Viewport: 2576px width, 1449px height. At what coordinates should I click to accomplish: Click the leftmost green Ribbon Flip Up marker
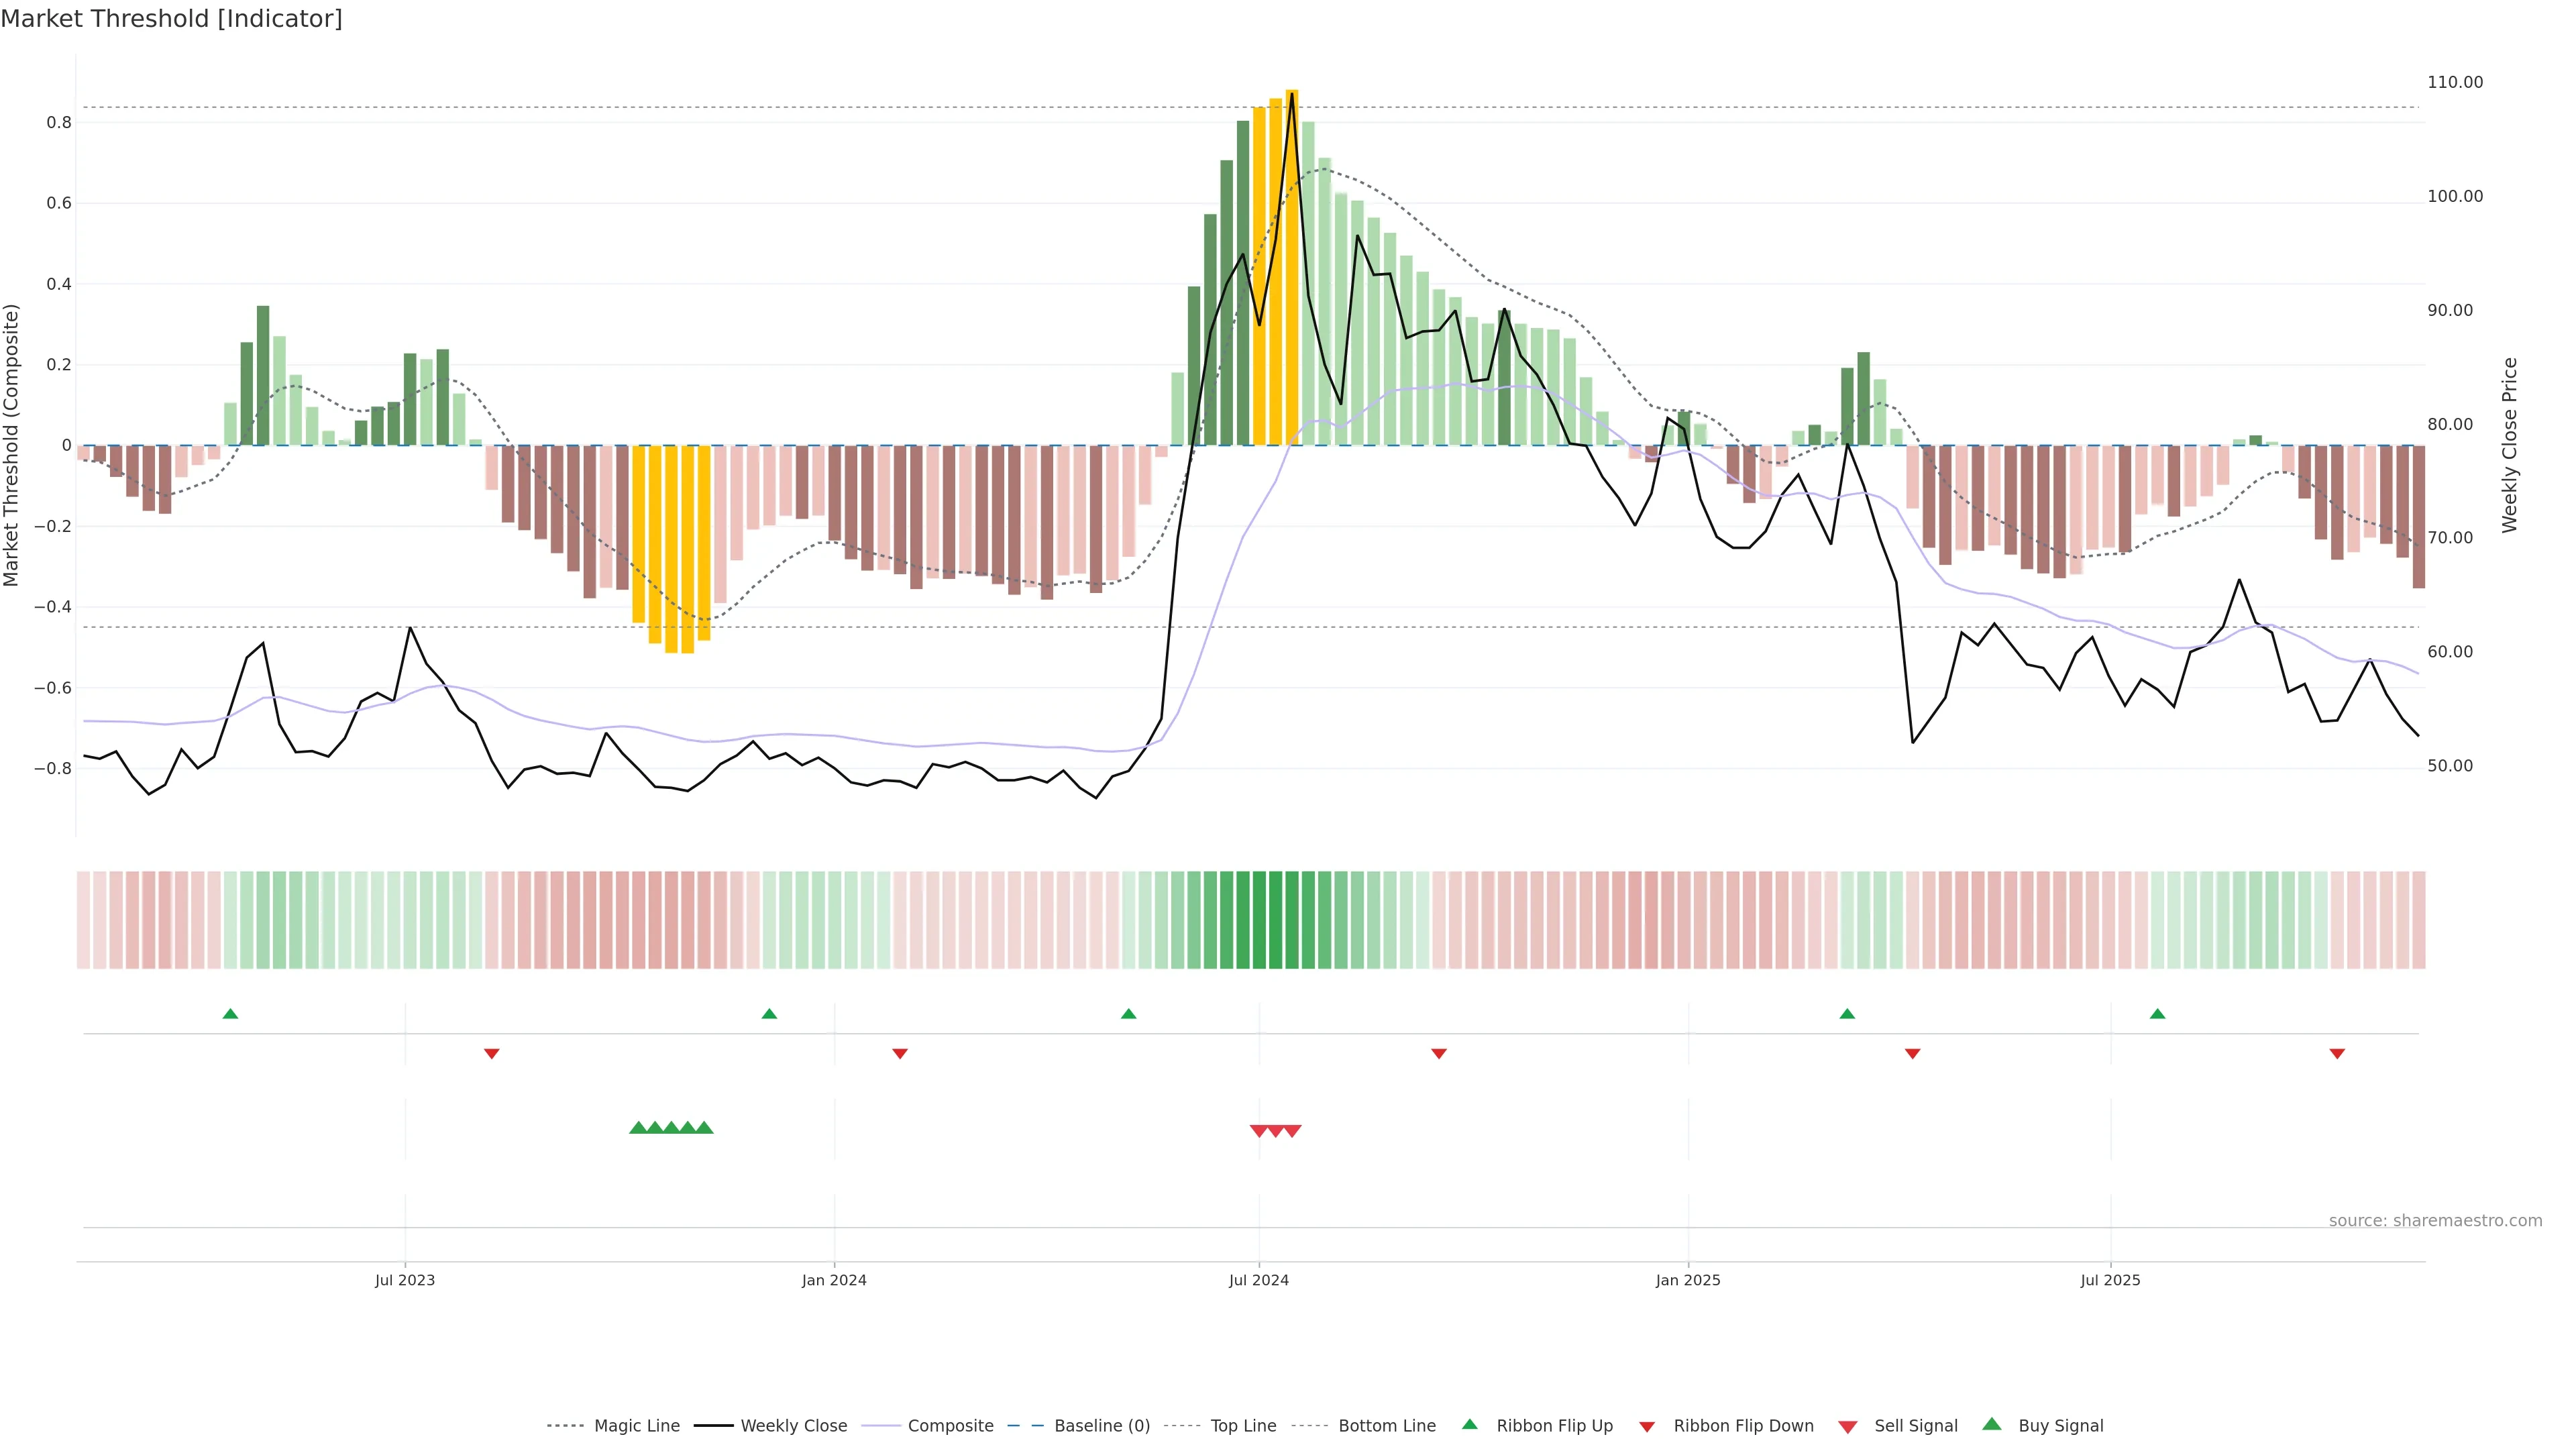pos(230,1014)
